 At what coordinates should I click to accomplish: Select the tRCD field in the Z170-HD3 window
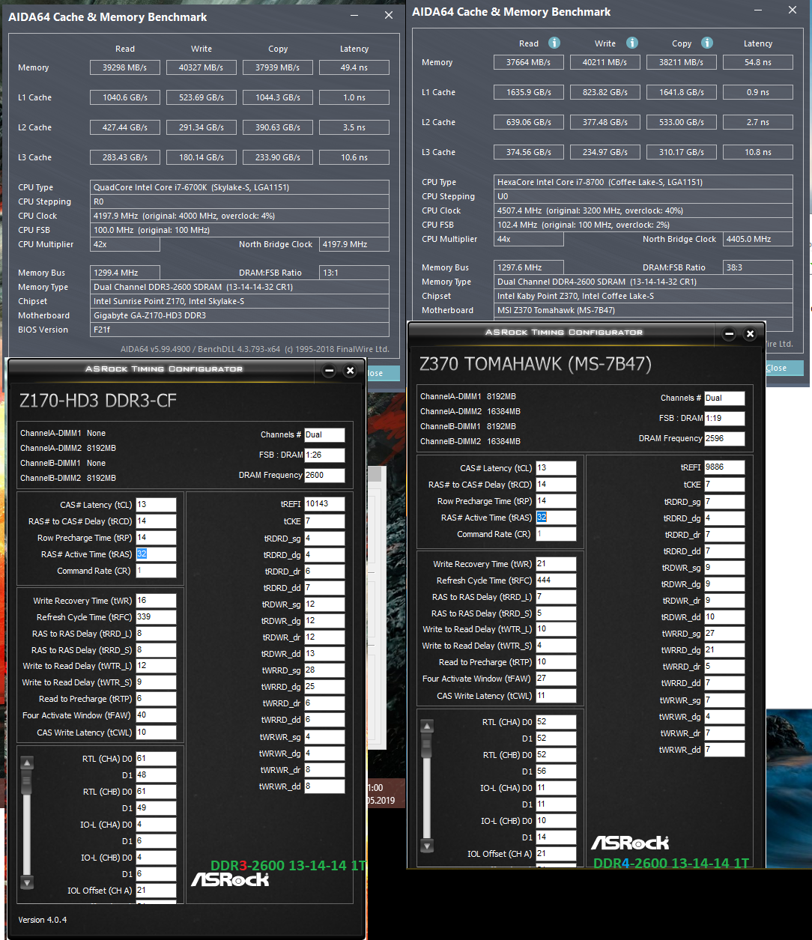click(156, 521)
